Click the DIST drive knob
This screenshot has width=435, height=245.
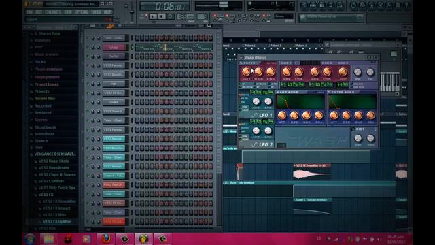(x=358, y=138)
